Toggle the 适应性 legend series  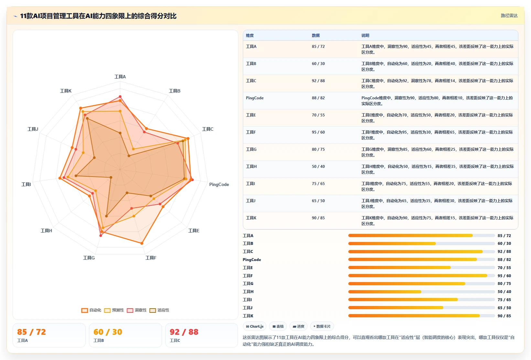click(x=159, y=310)
